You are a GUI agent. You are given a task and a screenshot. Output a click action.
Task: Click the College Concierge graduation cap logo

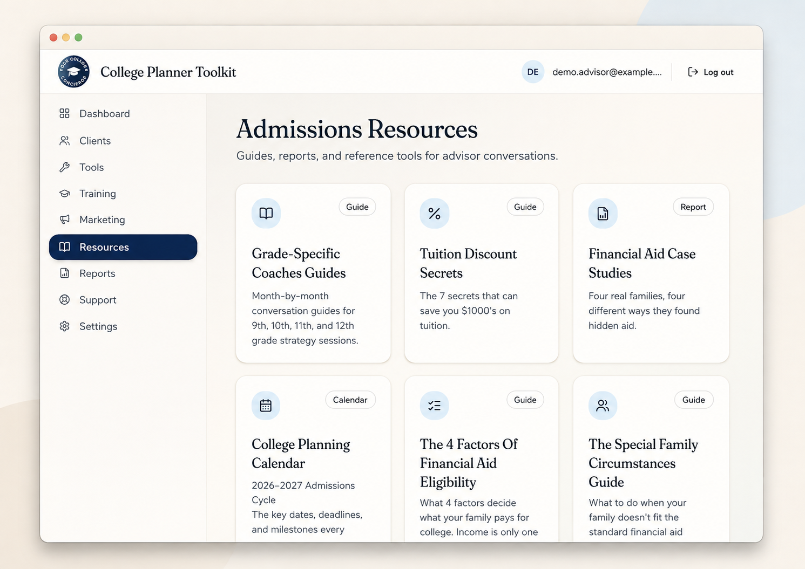pos(73,72)
